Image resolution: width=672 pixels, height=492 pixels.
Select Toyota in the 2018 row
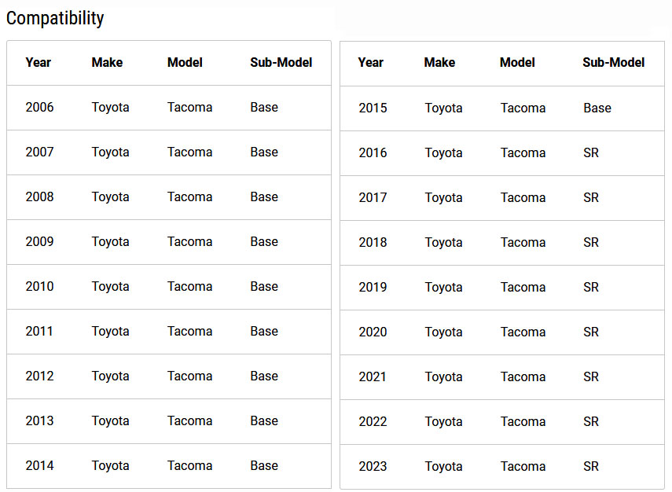pos(443,243)
